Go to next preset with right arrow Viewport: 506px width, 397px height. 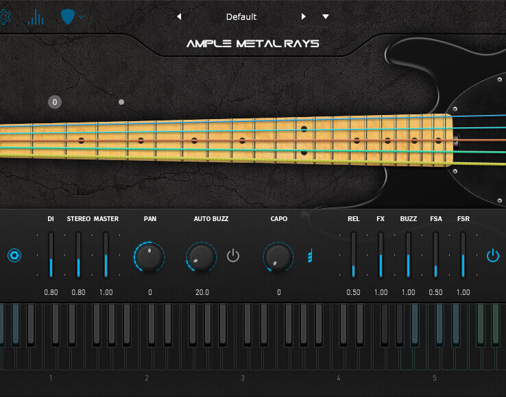click(x=303, y=16)
